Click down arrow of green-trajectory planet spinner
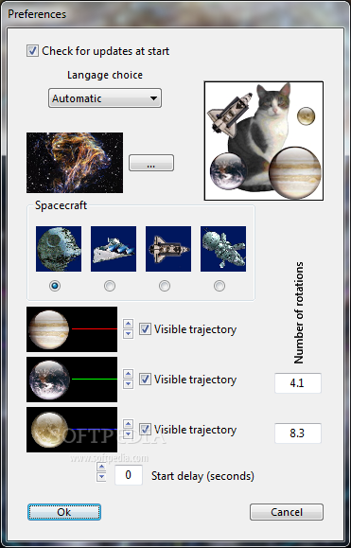Screen dimensions: 351x548 click(x=128, y=383)
